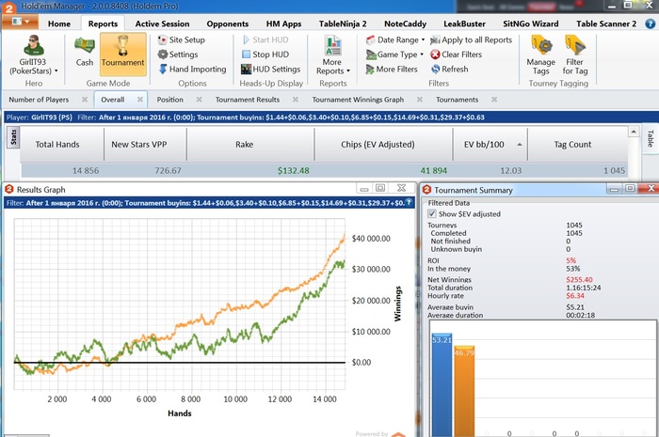Click Results Graph filter help icon
Viewport: 659px width, 437px height.
(x=409, y=203)
